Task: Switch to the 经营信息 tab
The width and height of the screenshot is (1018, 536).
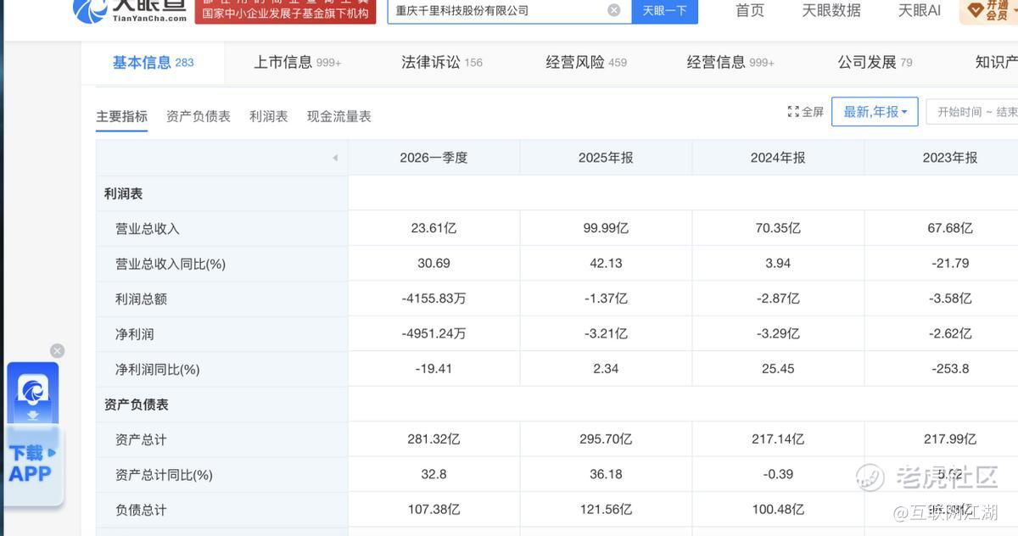Action: click(x=730, y=62)
